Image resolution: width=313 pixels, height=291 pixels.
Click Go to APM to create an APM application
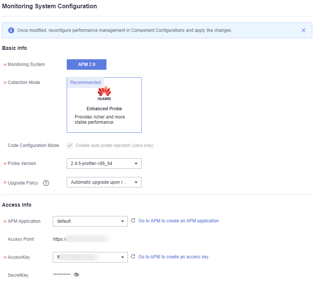coord(178,221)
